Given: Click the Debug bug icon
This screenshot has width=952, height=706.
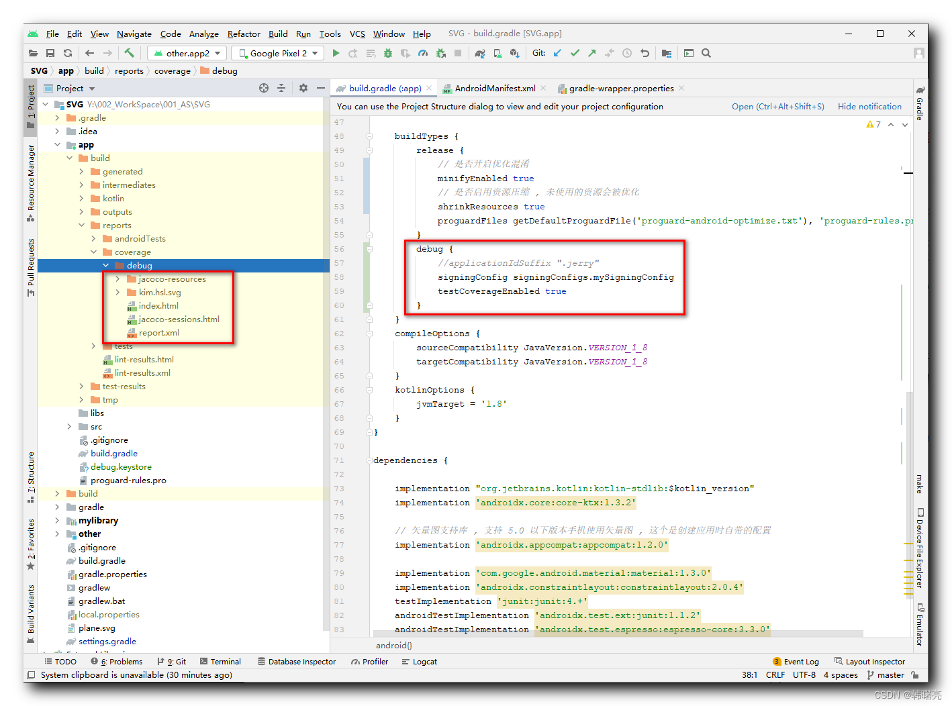Looking at the screenshot, I should pos(388,53).
